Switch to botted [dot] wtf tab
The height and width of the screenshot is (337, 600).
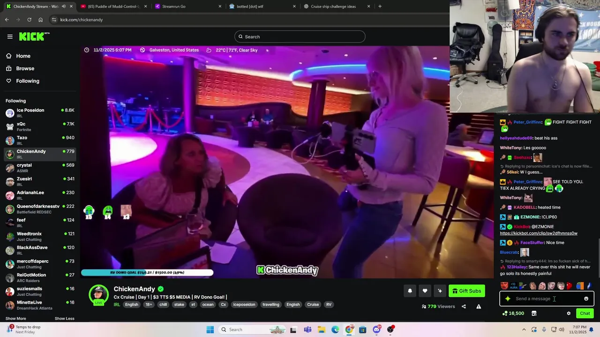click(262, 7)
